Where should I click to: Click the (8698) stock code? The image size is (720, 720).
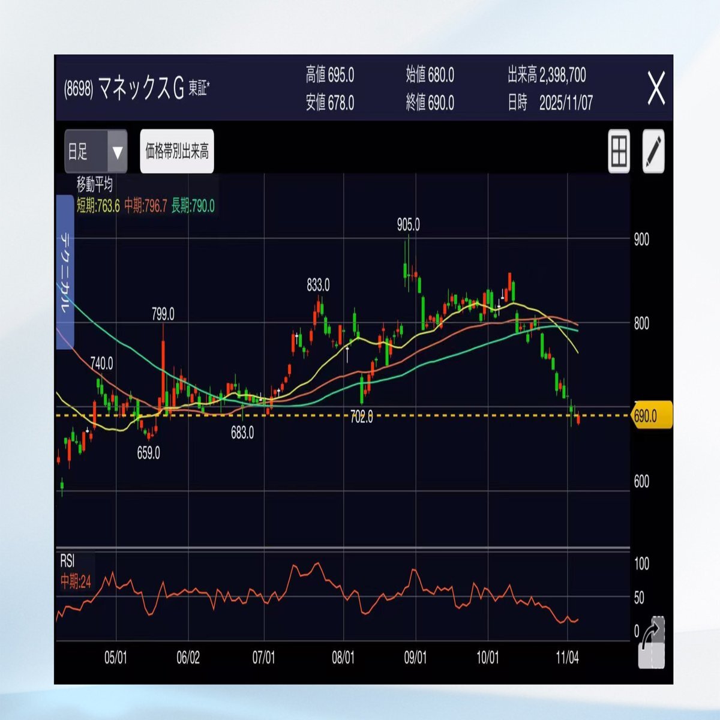(79, 90)
